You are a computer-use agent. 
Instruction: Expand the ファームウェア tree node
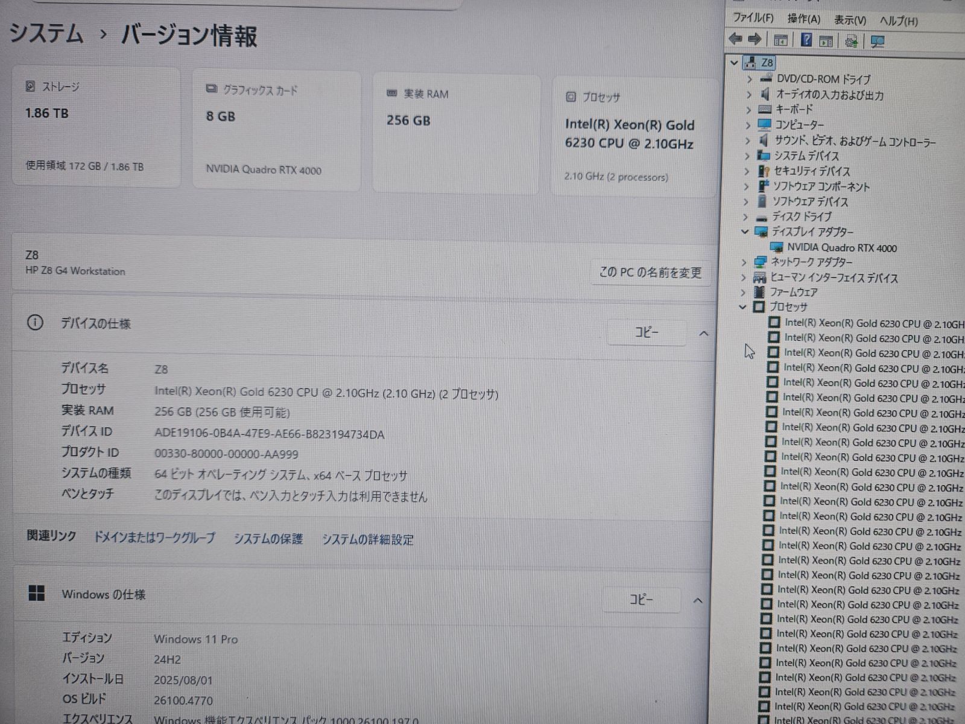743,293
